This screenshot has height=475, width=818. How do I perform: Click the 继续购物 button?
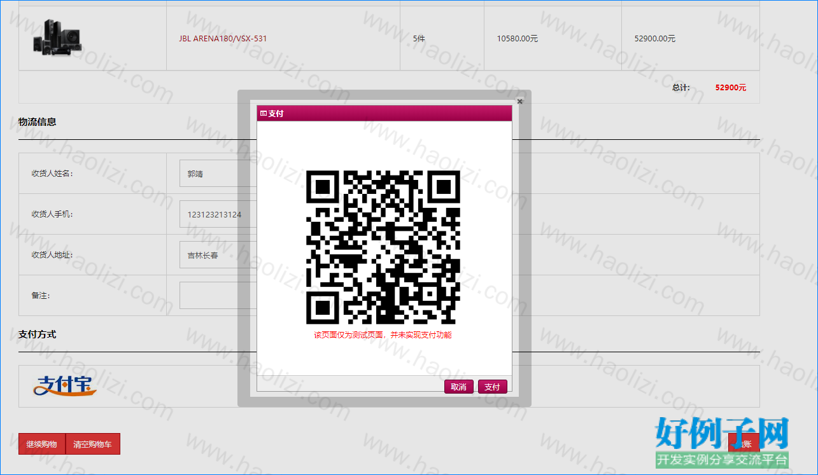click(42, 444)
